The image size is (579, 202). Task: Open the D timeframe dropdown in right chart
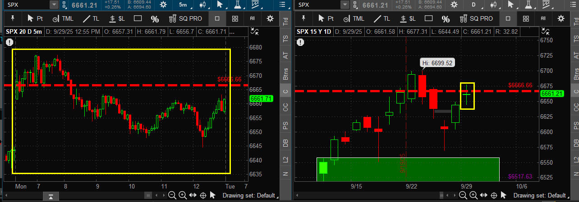coord(473,5)
